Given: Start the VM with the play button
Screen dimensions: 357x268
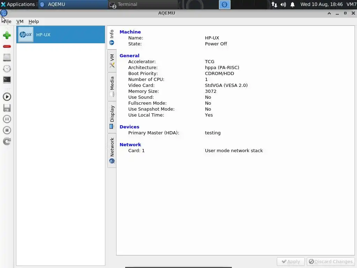Looking at the screenshot, I should [x=7, y=97].
